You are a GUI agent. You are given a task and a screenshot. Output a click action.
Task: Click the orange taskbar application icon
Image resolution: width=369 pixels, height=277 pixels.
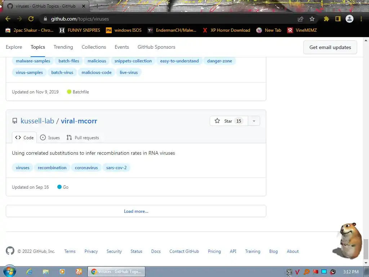(79, 272)
